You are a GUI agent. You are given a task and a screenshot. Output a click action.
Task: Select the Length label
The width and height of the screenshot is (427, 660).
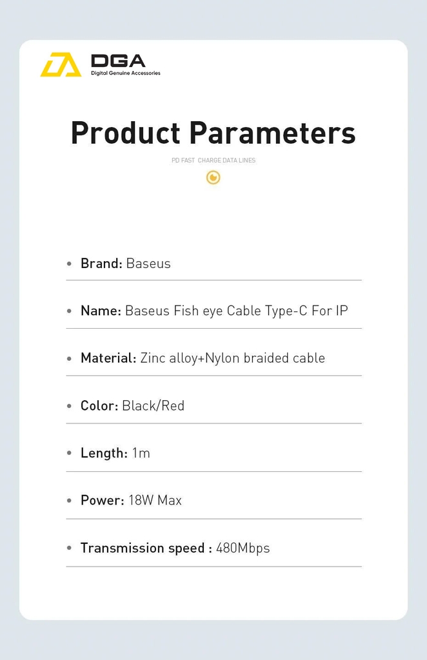coord(104,453)
